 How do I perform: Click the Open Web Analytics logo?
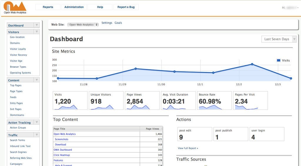pyautogui.click(x=15, y=7)
